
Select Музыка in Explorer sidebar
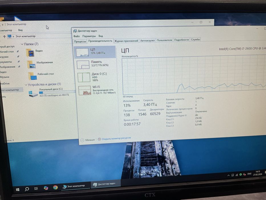(5, 77)
